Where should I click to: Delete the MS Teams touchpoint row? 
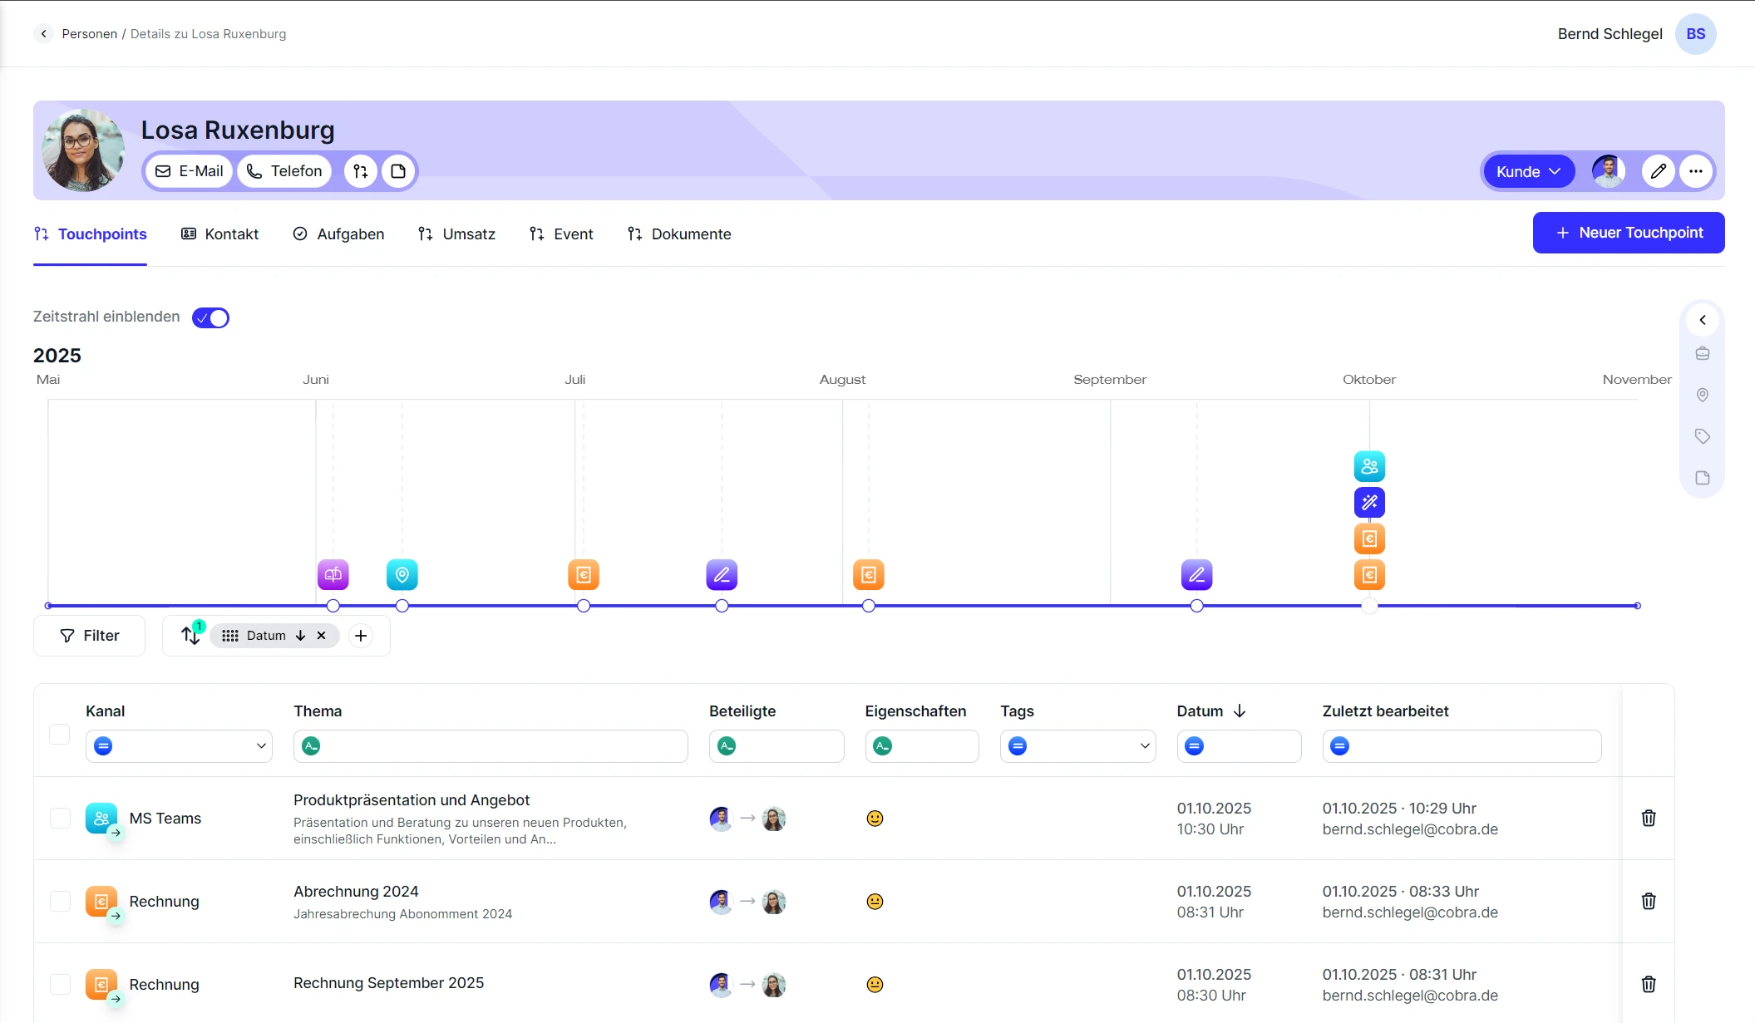coord(1649,819)
